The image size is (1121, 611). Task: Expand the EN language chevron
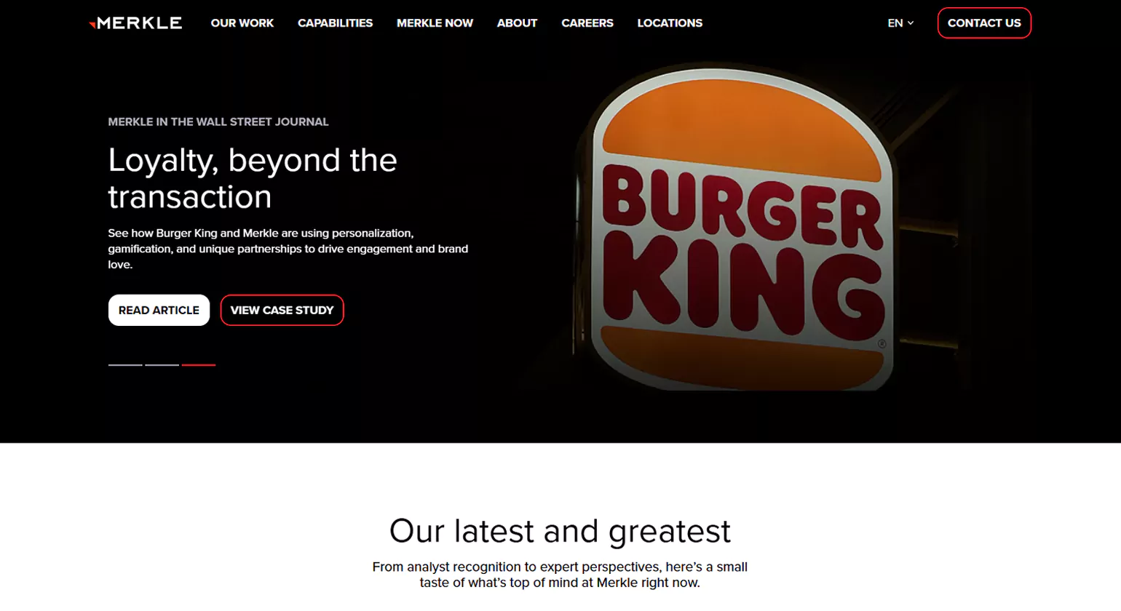pos(911,23)
